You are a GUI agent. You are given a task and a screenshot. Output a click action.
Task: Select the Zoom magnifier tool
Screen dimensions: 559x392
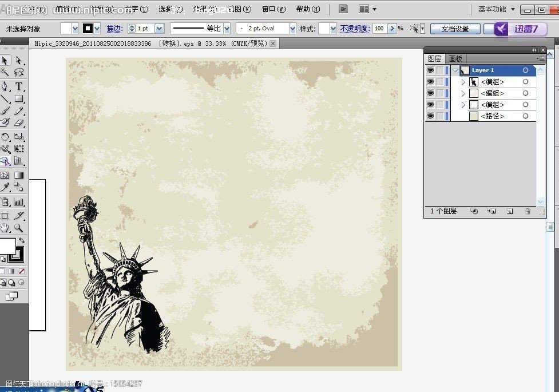click(19, 228)
